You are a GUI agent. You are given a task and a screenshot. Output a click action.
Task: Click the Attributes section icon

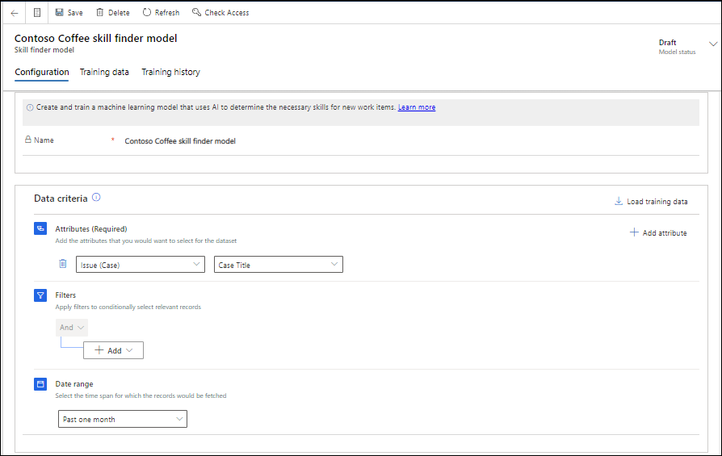(40, 228)
